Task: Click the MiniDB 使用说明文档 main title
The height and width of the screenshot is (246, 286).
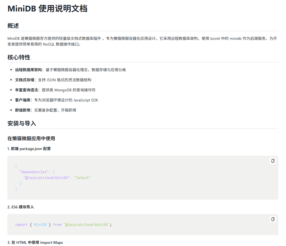Action: click(48, 8)
